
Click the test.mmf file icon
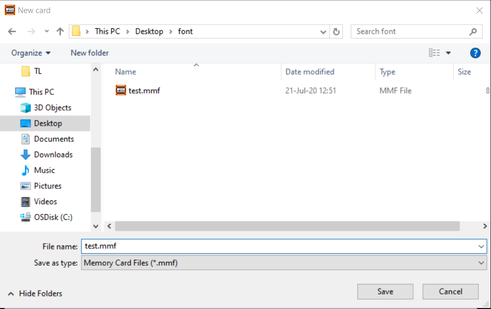tap(121, 90)
